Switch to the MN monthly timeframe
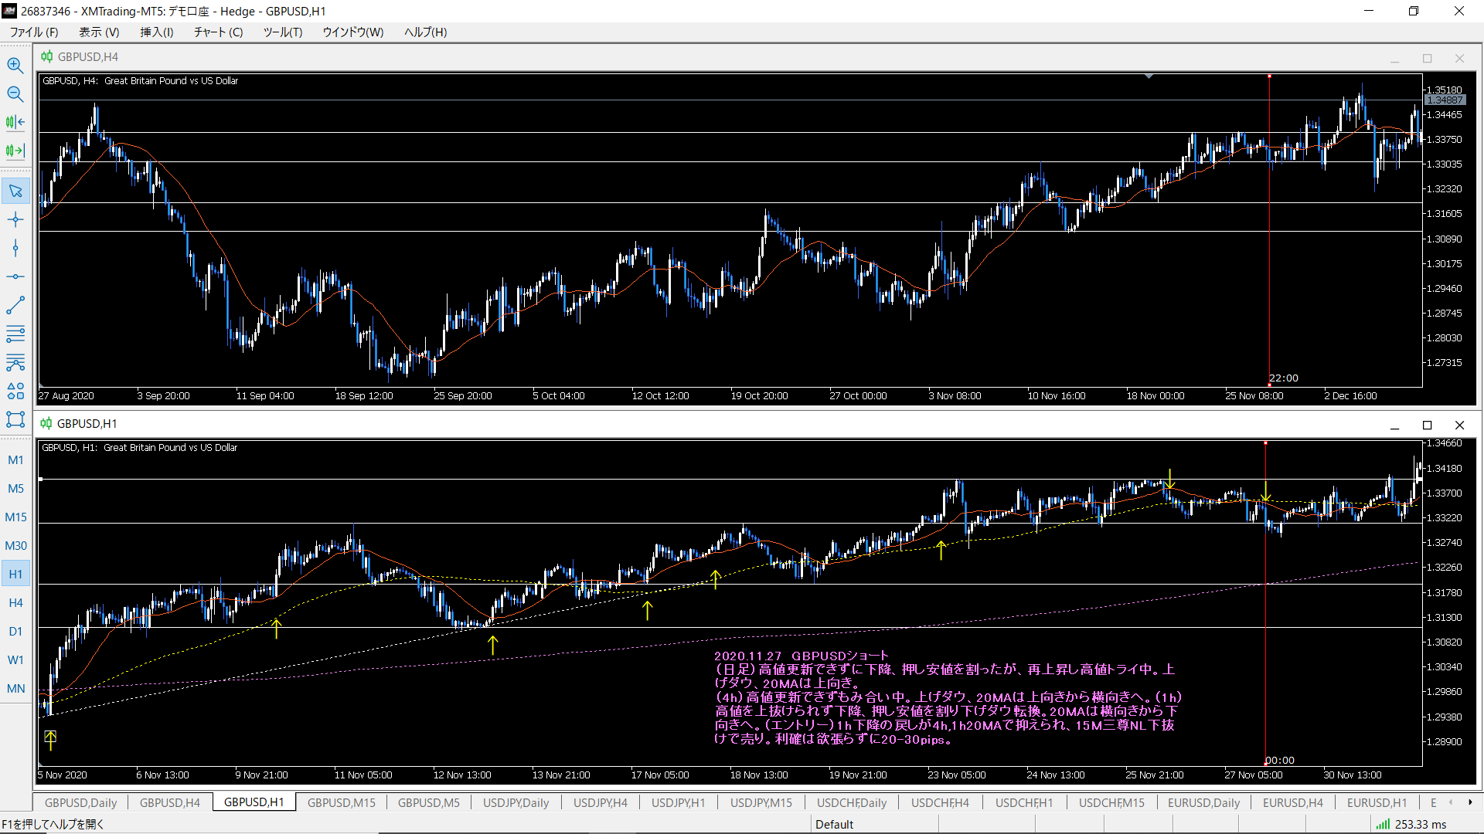 pyautogui.click(x=15, y=689)
